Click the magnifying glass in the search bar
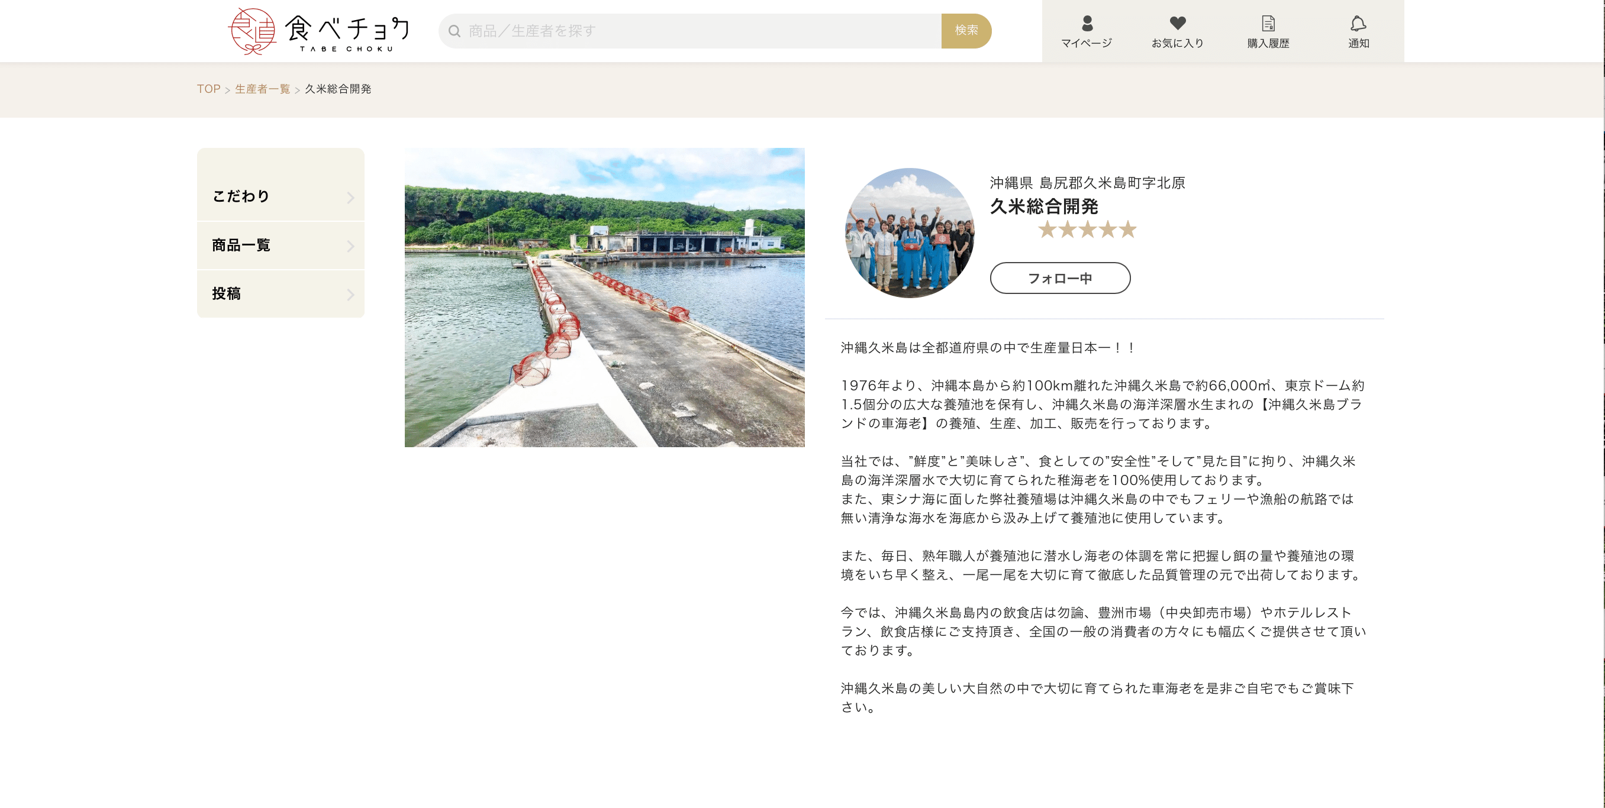Screen dimensions: 1605x808 pos(454,31)
